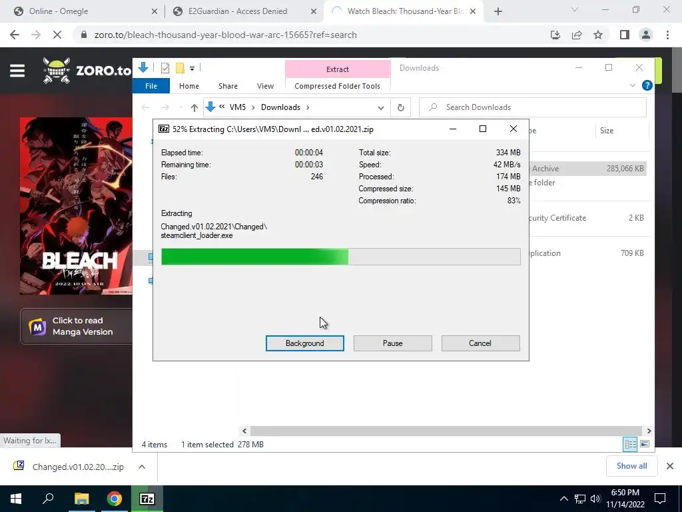The image size is (682, 512).
Task: Collapse the Explorer ribbon chevron
Action: point(633,85)
